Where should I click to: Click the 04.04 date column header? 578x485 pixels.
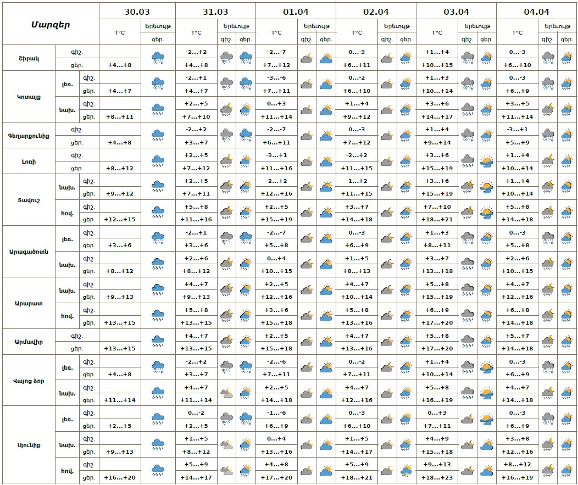536,11
